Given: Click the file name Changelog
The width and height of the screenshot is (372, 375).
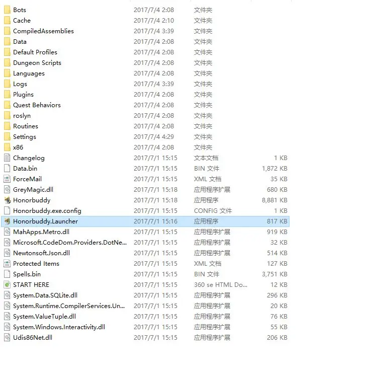Looking at the screenshot, I should tap(29, 158).
